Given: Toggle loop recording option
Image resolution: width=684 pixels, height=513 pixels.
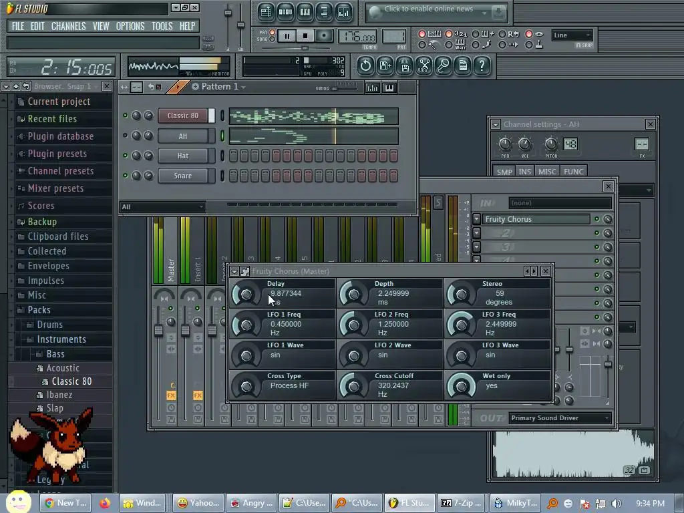Looking at the screenshot, I should click(502, 34).
